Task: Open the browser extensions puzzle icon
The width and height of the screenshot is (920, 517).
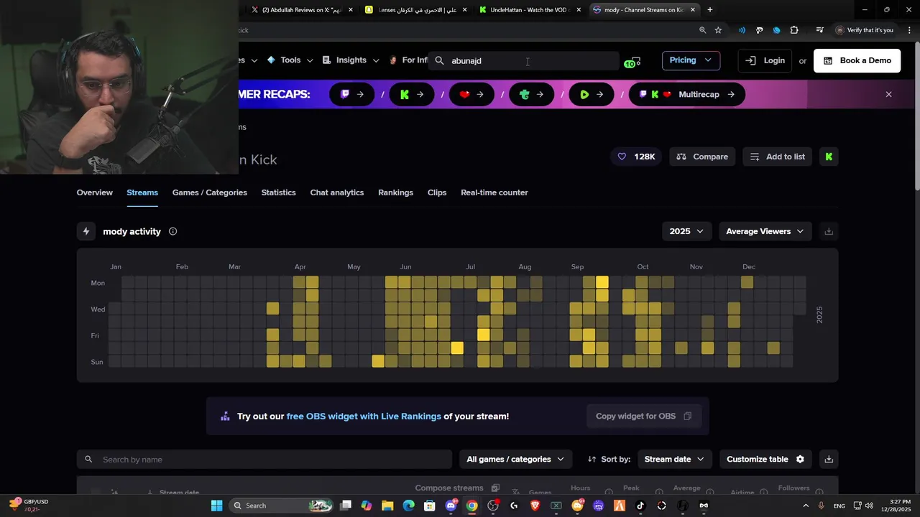Action: (x=794, y=30)
